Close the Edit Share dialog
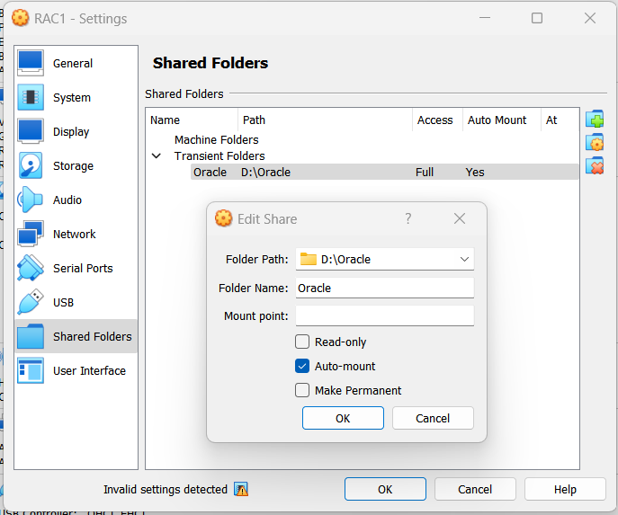The width and height of the screenshot is (618, 515). (x=460, y=218)
